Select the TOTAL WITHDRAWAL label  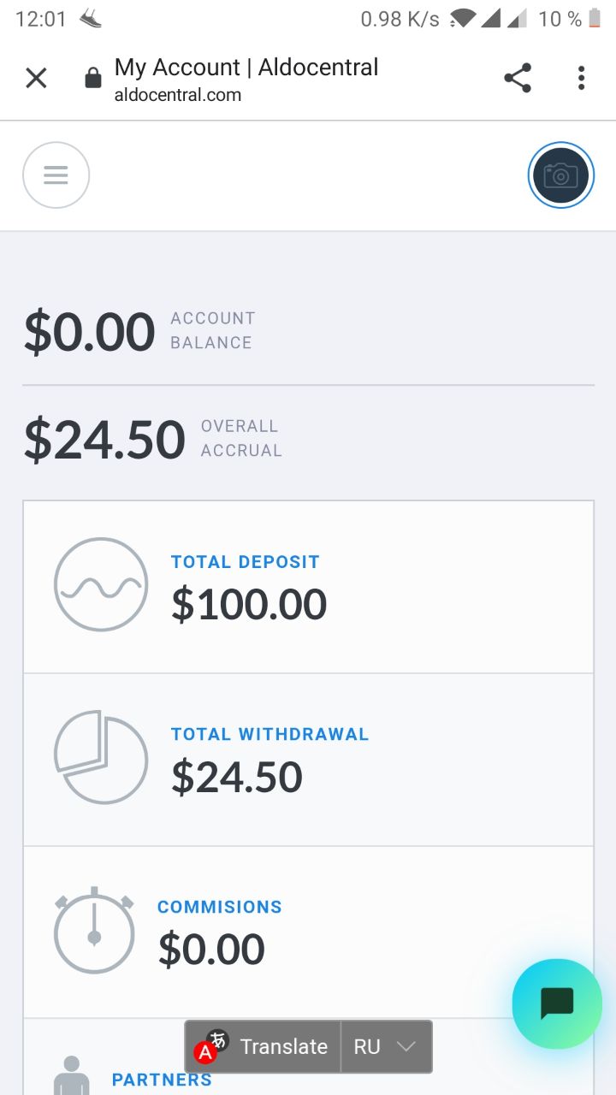tap(269, 734)
